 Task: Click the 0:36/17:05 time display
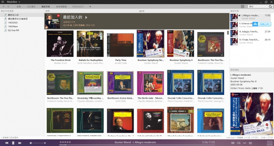coord(209,142)
